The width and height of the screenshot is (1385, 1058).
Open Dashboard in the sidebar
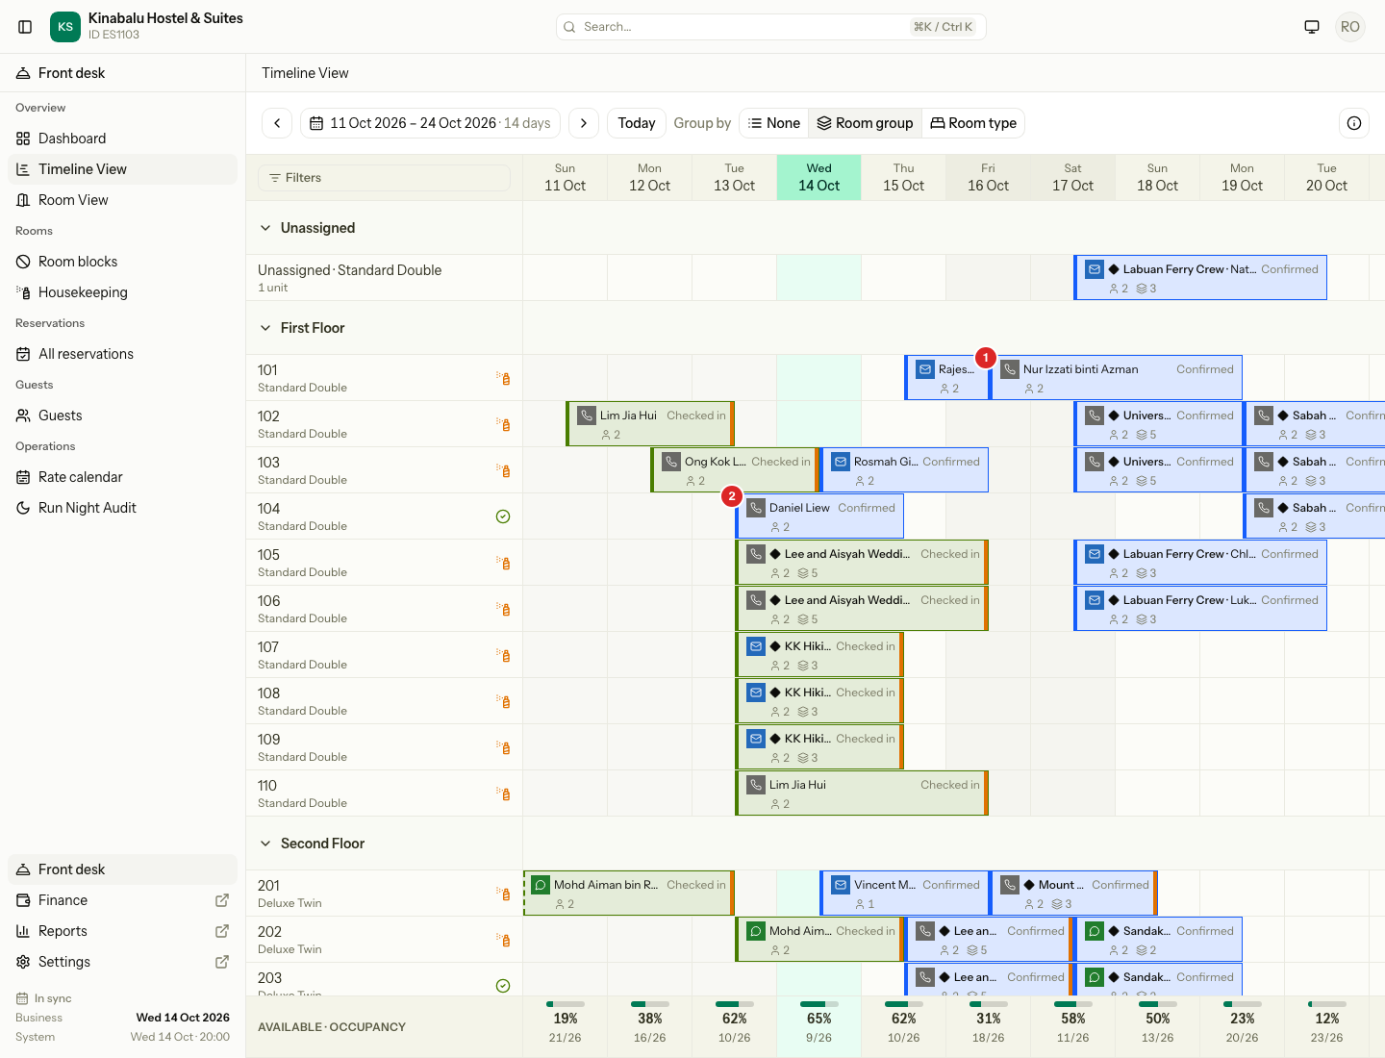(x=123, y=139)
